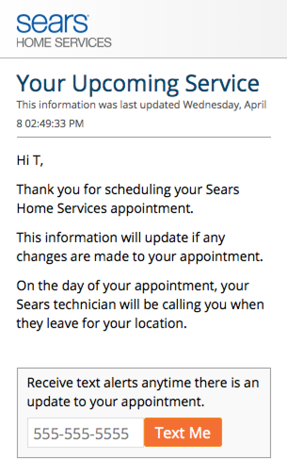The width and height of the screenshot is (287, 476).
Task: Click "Receive text alerts anytime" label
Action: coord(143,383)
